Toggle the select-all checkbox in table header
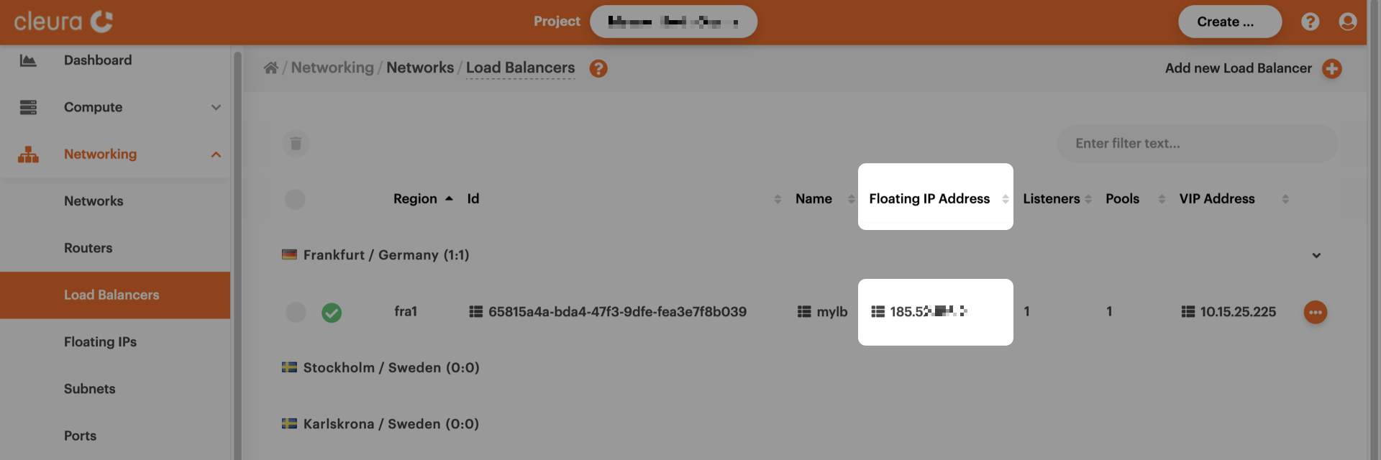 pyautogui.click(x=295, y=199)
